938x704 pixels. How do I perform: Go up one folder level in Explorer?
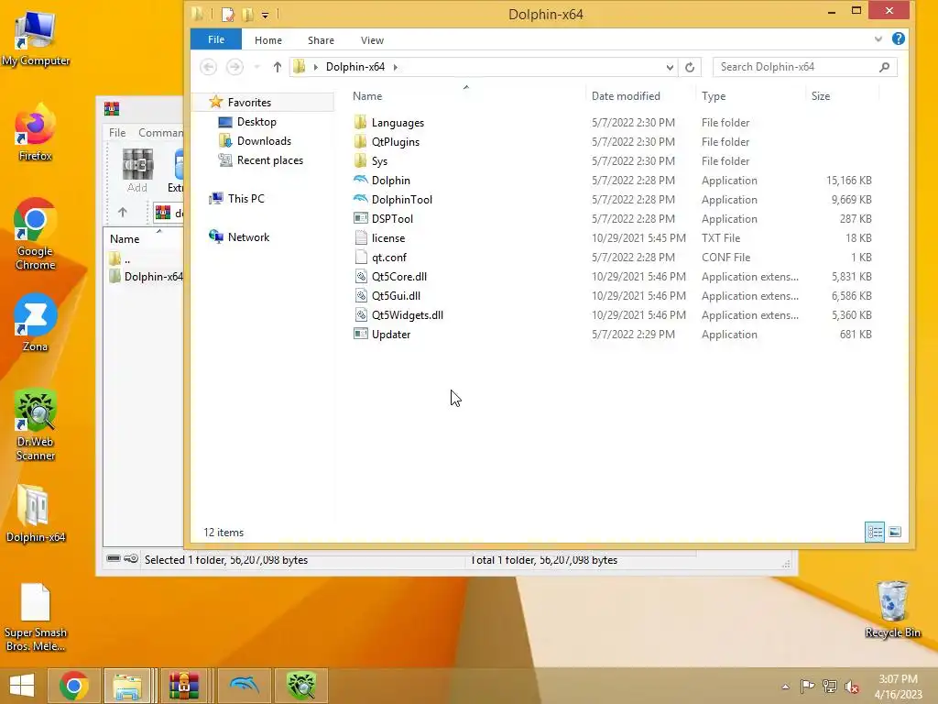tap(277, 67)
